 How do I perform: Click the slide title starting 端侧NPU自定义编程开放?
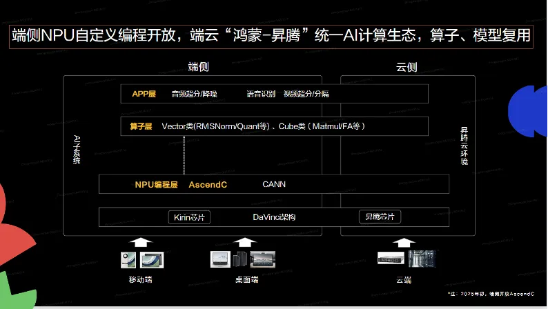(271, 36)
